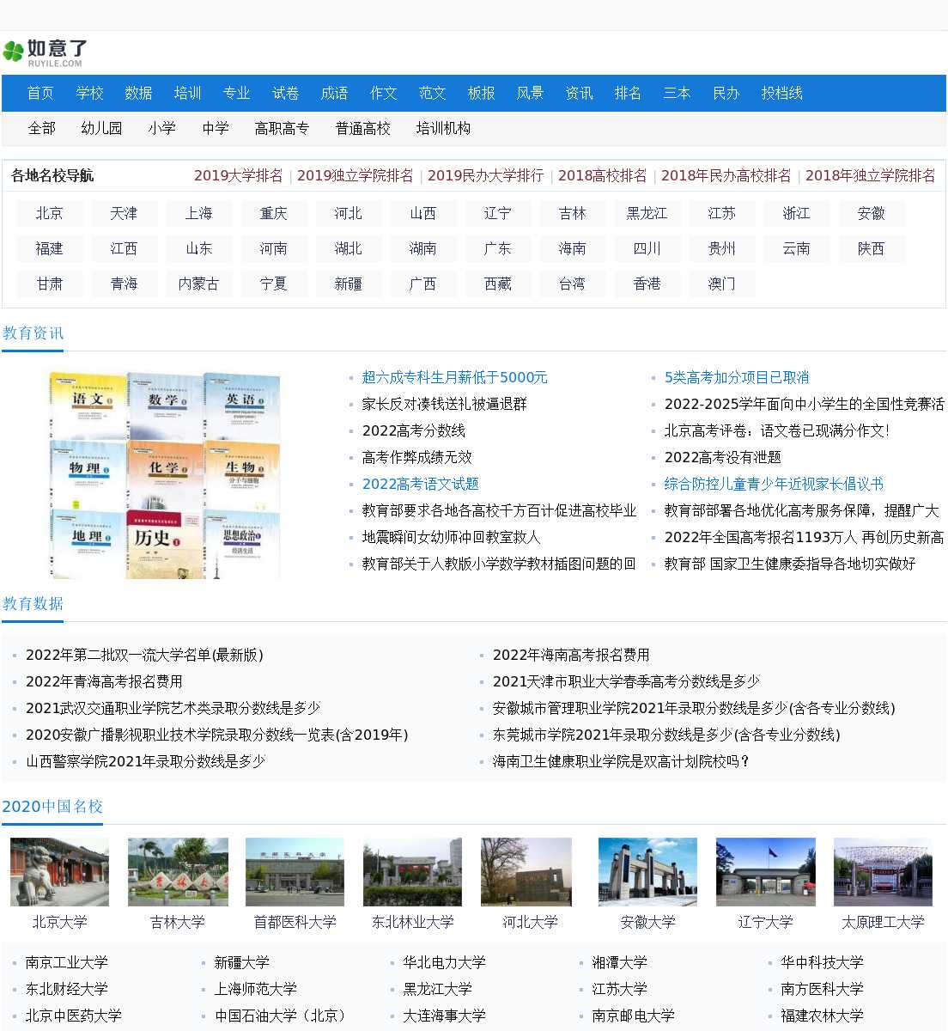
Task: Open the 5类高考加分项目已取消 article
Action: [x=736, y=377]
